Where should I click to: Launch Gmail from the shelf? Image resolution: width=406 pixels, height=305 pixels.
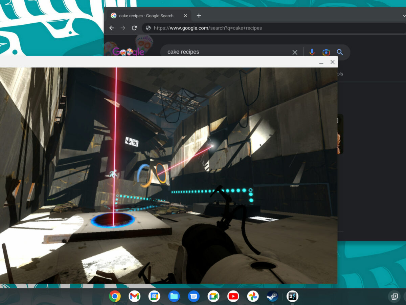[134, 297]
